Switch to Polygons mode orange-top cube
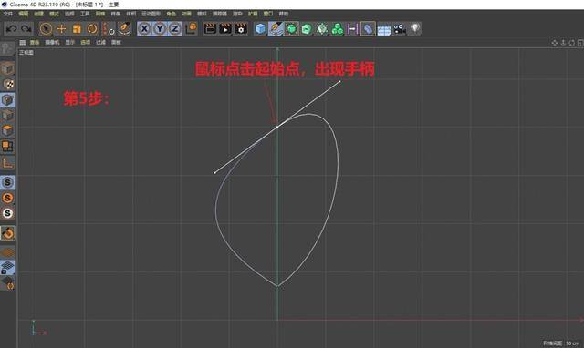This screenshot has height=348, width=584. click(7, 130)
